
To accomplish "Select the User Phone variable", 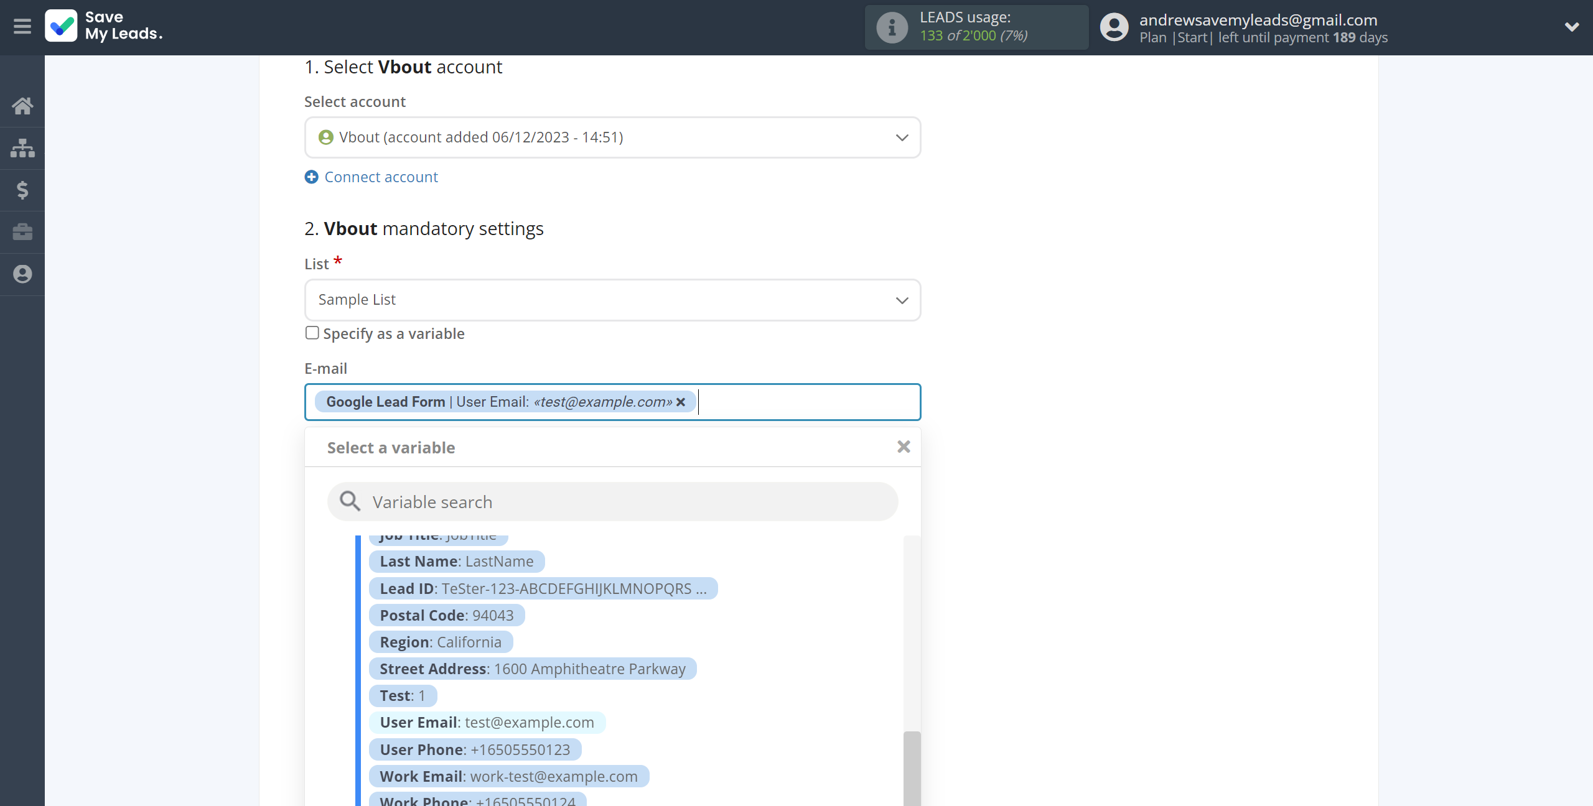I will [475, 749].
